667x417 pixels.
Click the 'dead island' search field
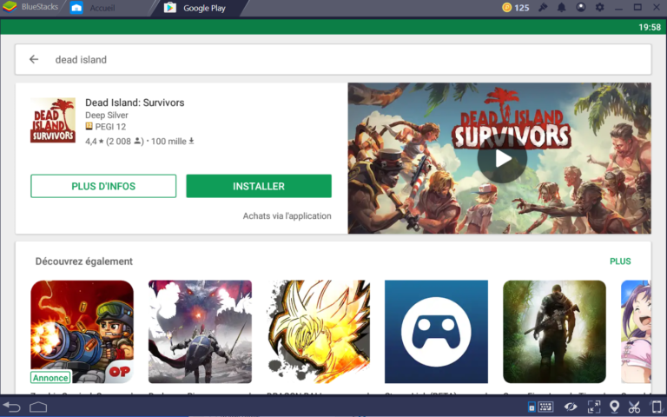tap(333, 60)
